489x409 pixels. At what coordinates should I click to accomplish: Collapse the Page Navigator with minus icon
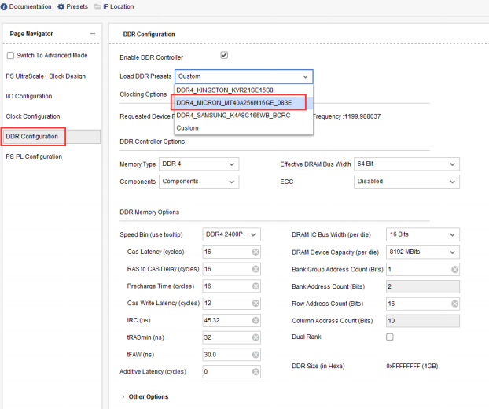93,33
